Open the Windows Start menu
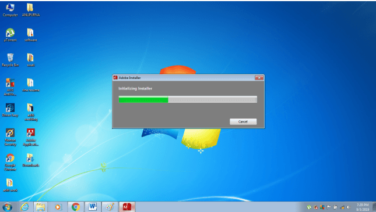 7,207
